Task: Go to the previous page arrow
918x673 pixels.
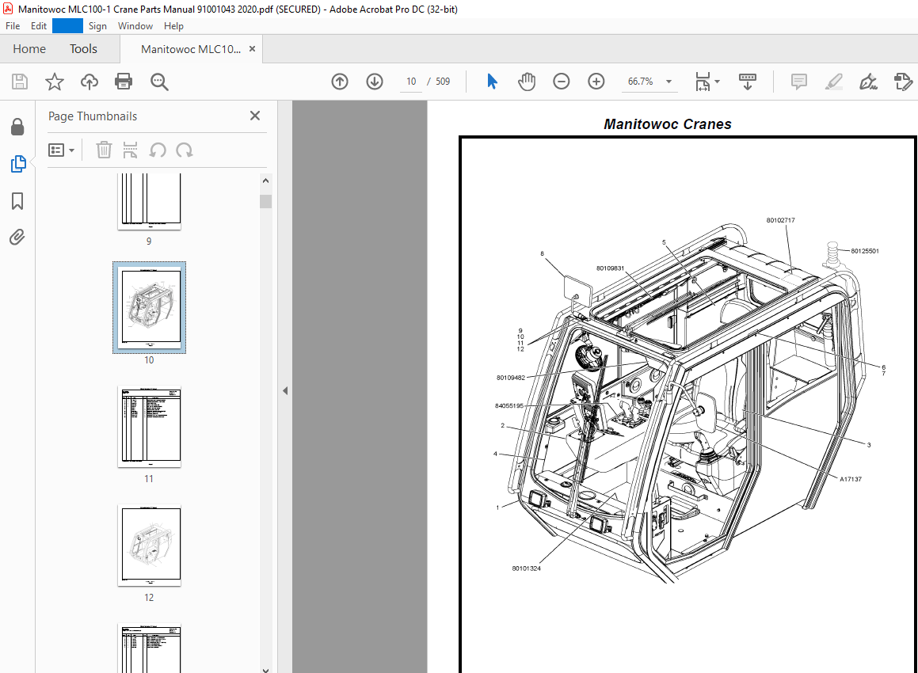Action: pyautogui.click(x=340, y=82)
